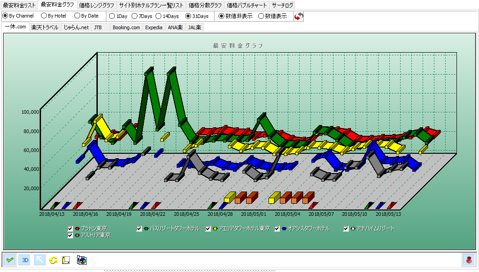Switch to the サーチログ tab
The width and height of the screenshot is (479, 272).
[283, 5]
